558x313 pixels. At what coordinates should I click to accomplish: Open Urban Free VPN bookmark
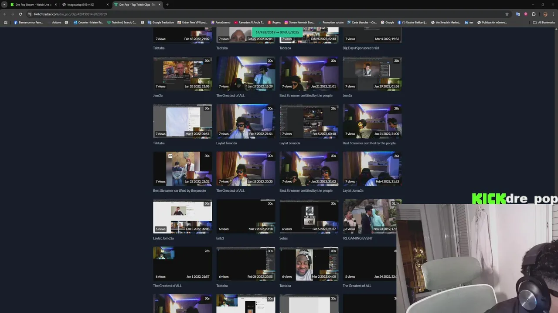click(x=192, y=22)
